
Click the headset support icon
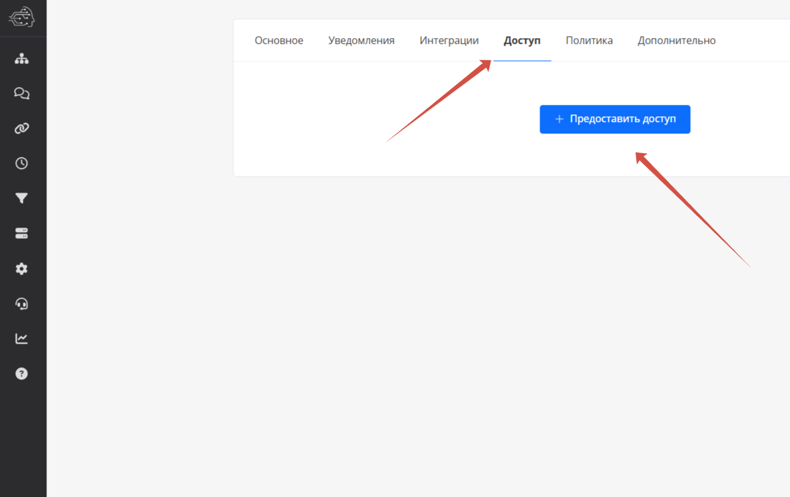click(22, 304)
